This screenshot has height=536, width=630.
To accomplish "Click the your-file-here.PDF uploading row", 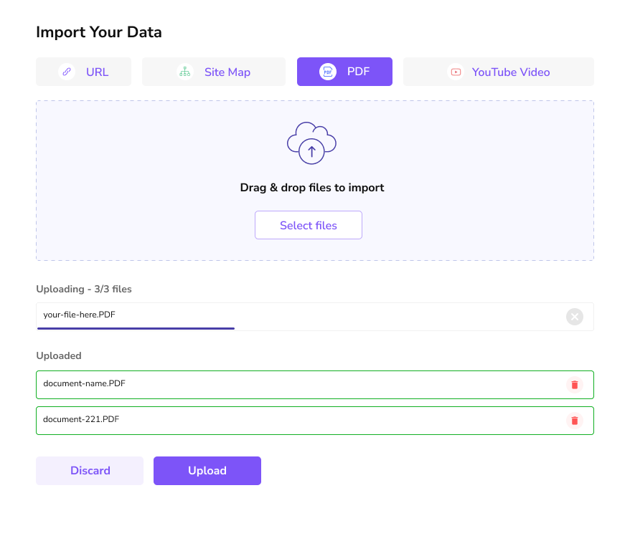I will pos(287,315).
